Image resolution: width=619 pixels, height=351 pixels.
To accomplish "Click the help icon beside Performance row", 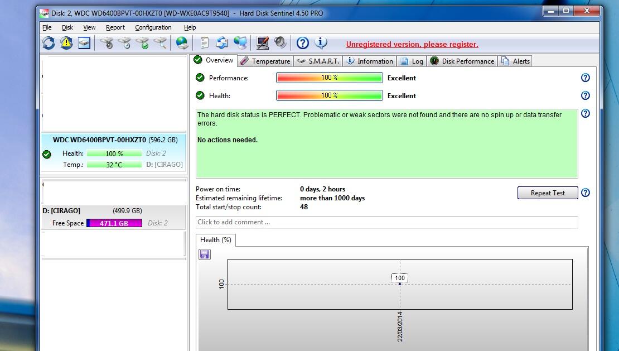I will tap(586, 78).
